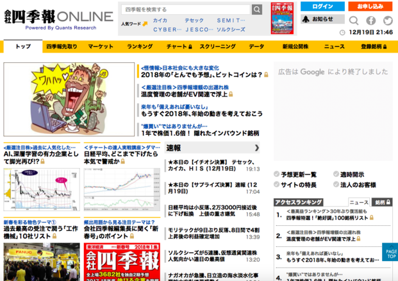Click the お申し込み button

coord(370,6)
